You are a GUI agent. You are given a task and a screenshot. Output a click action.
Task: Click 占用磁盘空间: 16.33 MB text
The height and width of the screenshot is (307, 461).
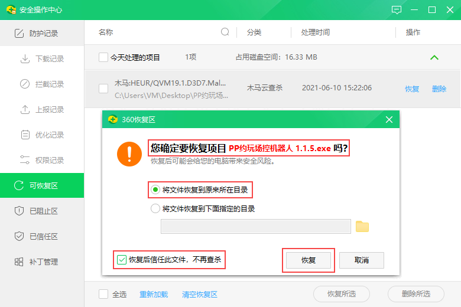277,57
